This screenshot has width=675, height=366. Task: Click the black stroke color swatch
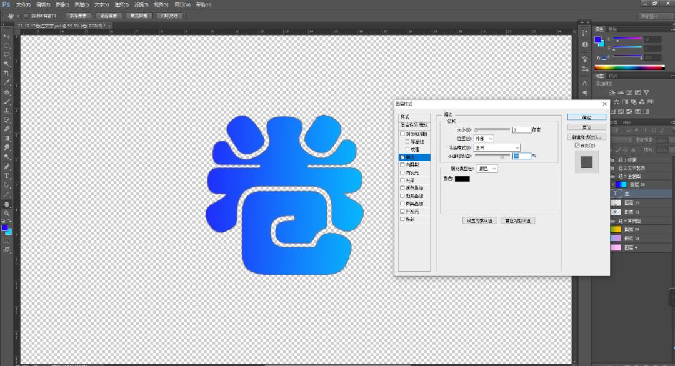click(x=462, y=179)
